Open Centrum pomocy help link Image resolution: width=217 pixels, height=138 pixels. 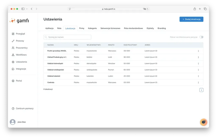(24, 108)
